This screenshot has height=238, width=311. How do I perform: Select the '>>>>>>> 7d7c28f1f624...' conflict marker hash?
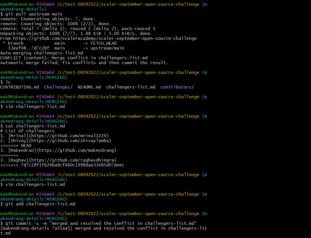[62, 165]
